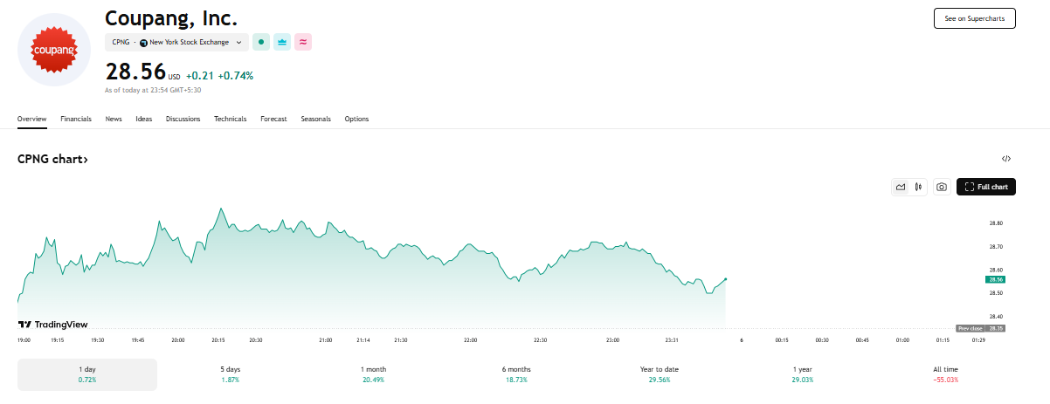Screen dimensions: 1050x404
Task: Select the Year to date range
Action: point(660,374)
